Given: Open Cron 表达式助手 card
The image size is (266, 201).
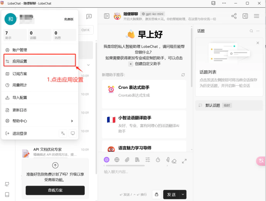Looking at the screenshot, I should [144, 94].
